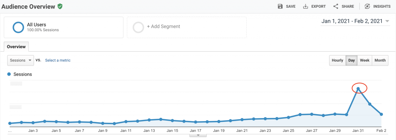The width and height of the screenshot is (396, 140).
Task: Click the first data point on chart
Action: coord(10,123)
